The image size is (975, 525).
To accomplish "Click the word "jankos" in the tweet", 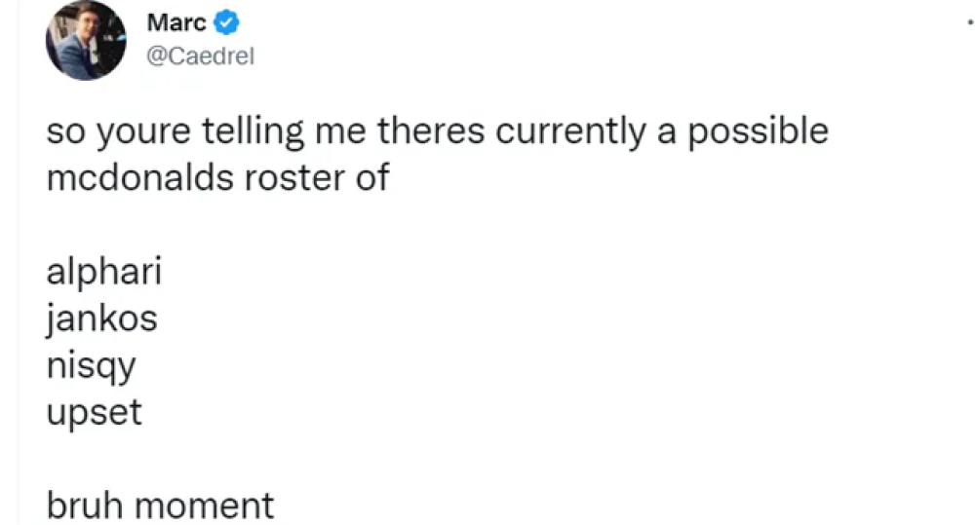I will coord(101,319).
